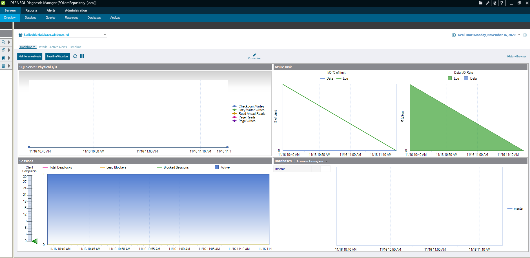Click the search magnifier icon in left sidebar
This screenshot has width=530, height=258.
click(3, 42)
